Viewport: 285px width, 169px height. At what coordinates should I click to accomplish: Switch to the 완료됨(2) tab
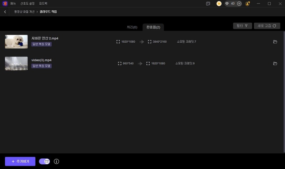[x=153, y=27]
